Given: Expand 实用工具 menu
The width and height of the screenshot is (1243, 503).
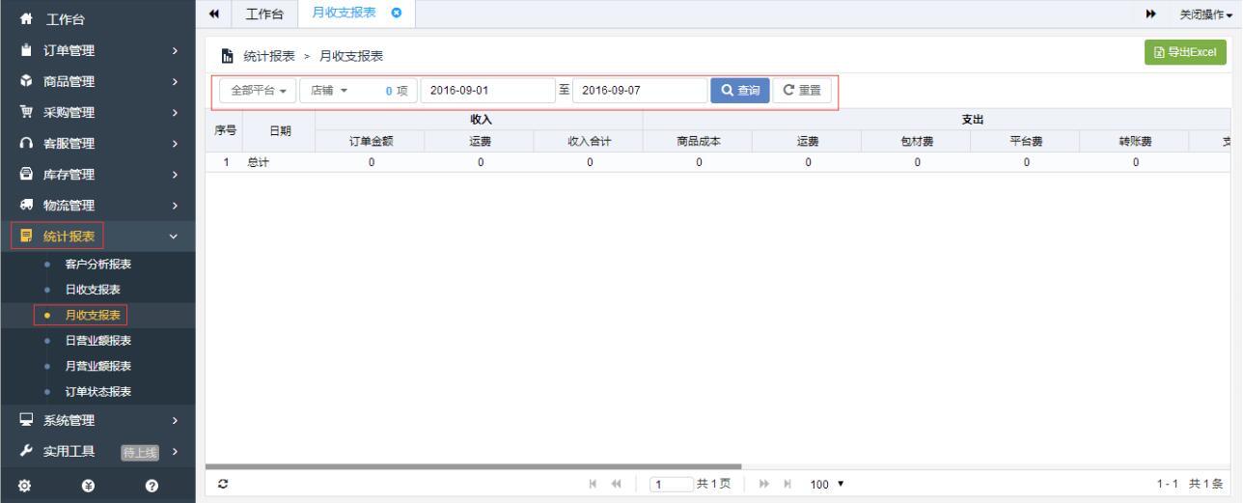Looking at the screenshot, I should (174, 451).
